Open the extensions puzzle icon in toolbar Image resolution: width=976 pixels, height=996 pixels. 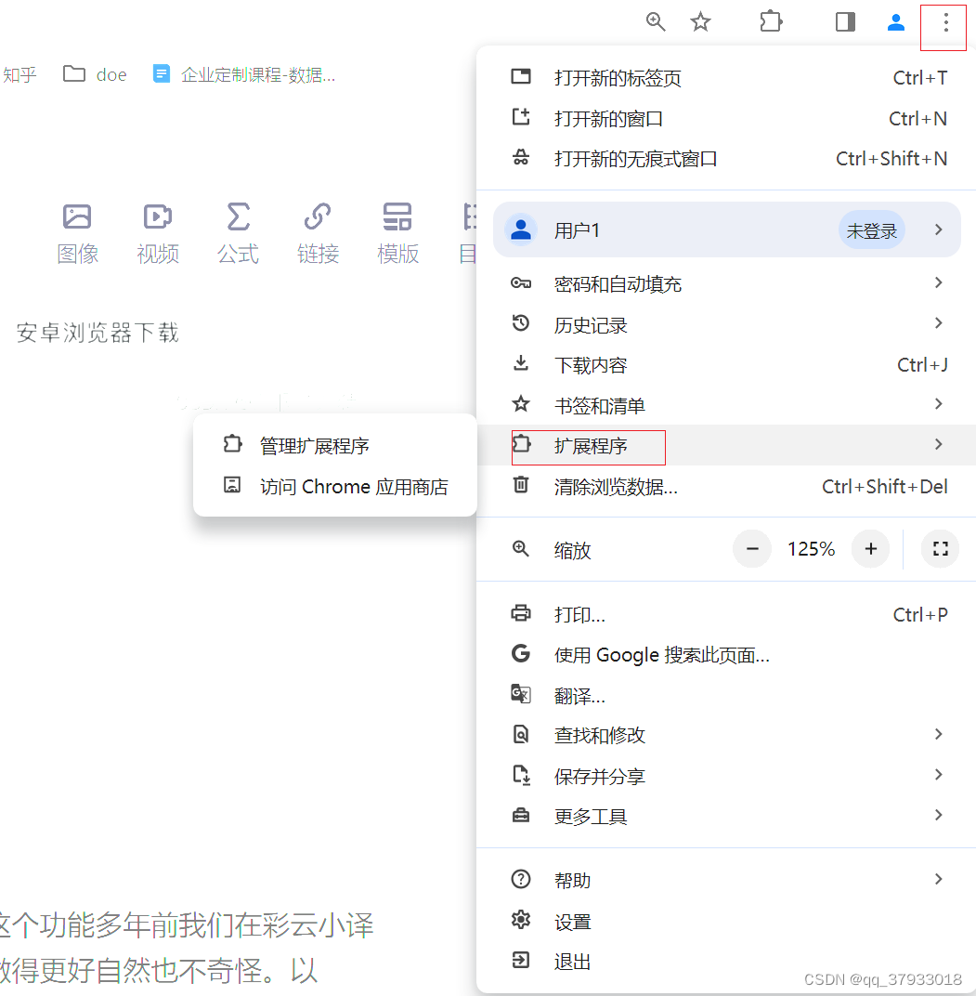pos(771,21)
